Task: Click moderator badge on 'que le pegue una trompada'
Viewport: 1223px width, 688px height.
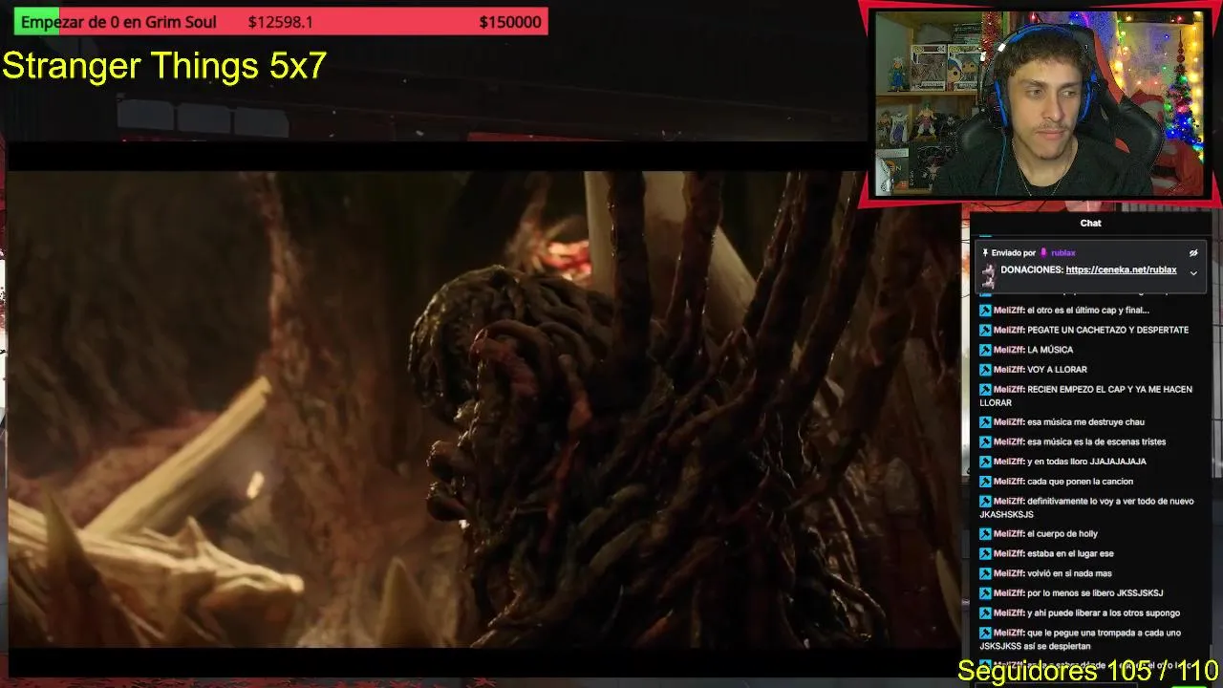Action: click(x=985, y=634)
